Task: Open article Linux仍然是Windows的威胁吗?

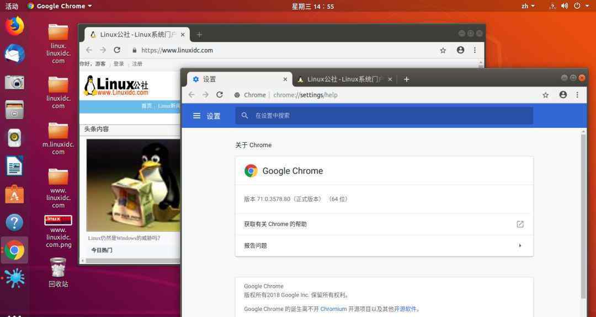Action: coord(124,238)
